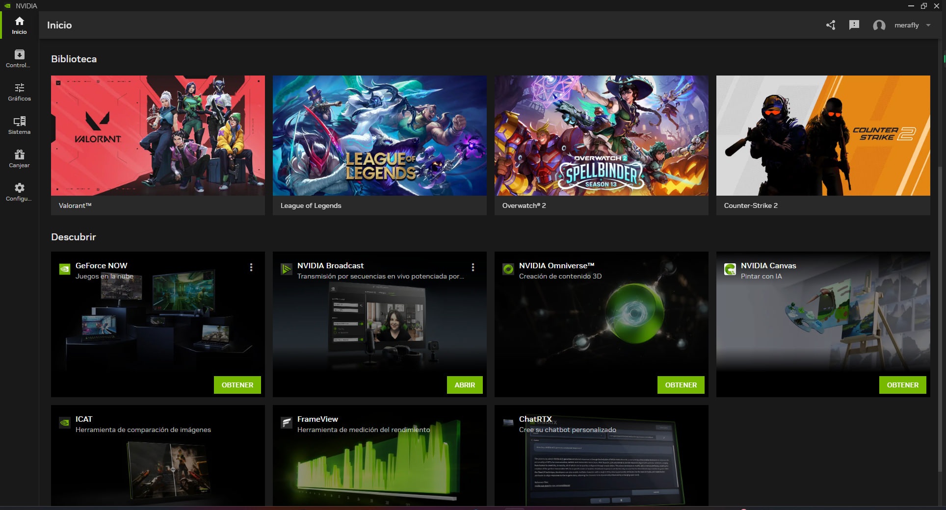Open the three-dot menu on GeForce NOW card

(251, 267)
